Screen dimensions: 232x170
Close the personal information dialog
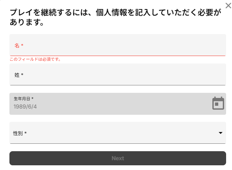pyautogui.click(x=228, y=6)
